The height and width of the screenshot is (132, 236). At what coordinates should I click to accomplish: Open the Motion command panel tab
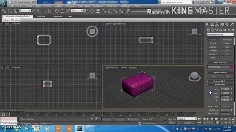(x=222, y=24)
